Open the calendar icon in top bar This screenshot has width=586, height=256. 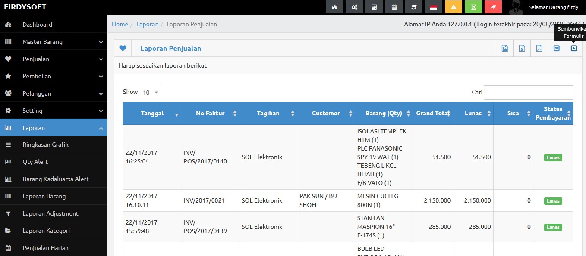pos(394,7)
